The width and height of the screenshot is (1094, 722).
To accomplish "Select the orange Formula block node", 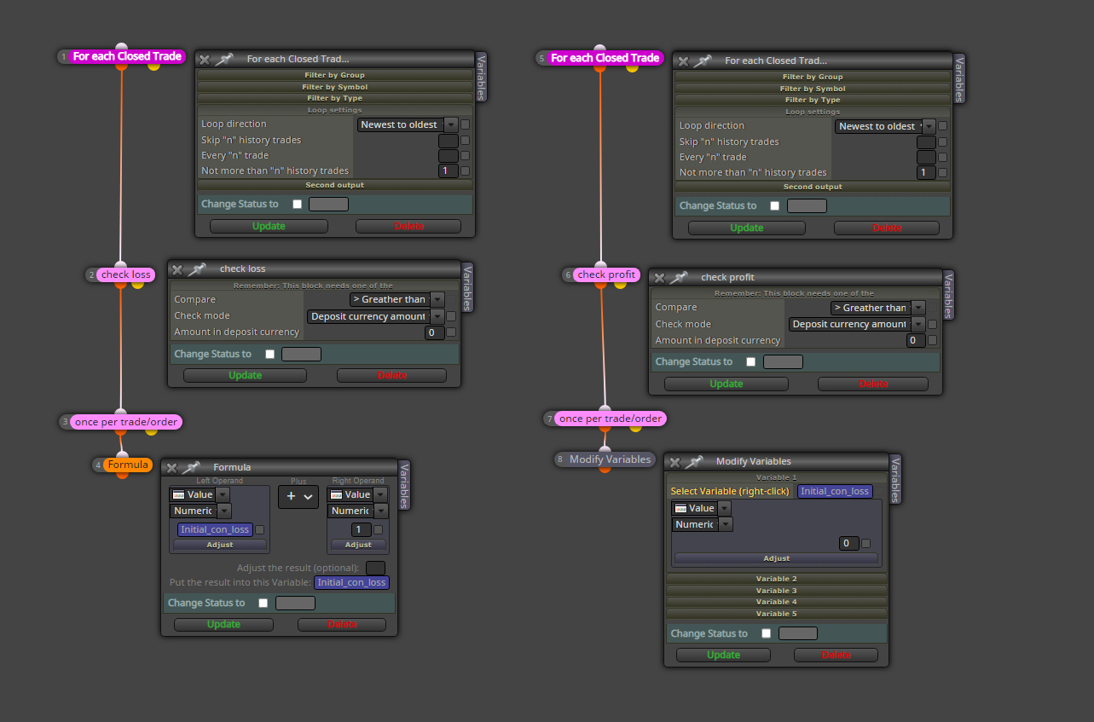I will point(128,465).
